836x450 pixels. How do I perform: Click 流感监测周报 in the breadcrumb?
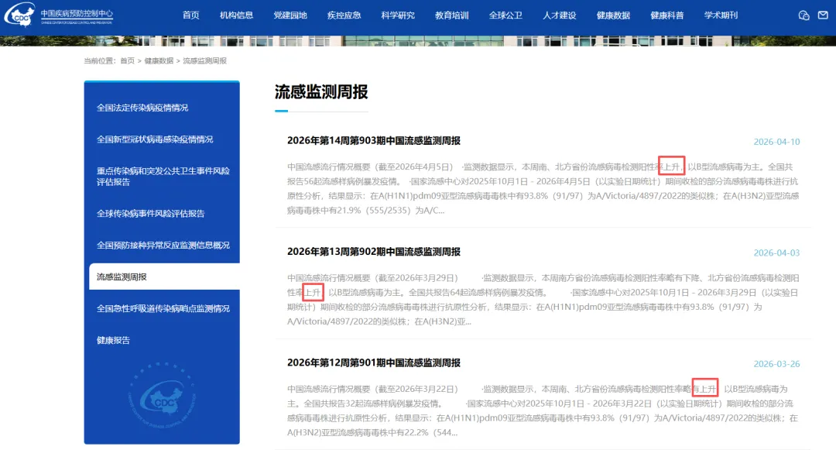click(x=204, y=60)
